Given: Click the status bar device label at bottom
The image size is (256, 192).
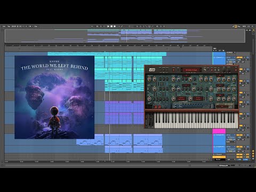Looking at the screenshot, I should pyautogui.click(x=223, y=165).
